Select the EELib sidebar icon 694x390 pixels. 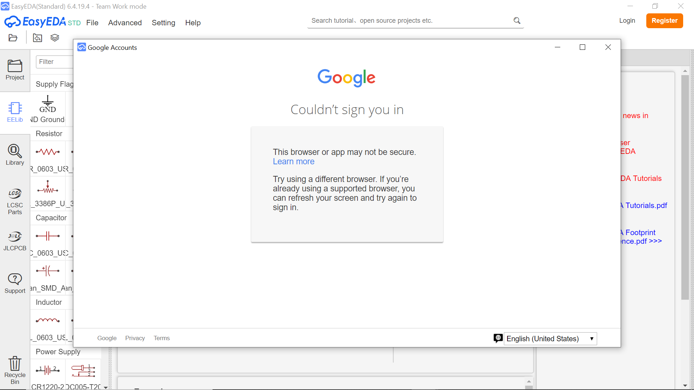coord(15,112)
